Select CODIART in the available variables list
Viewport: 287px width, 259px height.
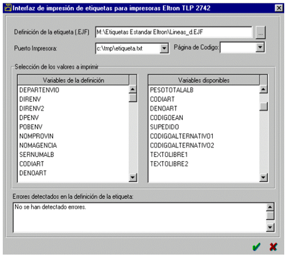click(162, 99)
